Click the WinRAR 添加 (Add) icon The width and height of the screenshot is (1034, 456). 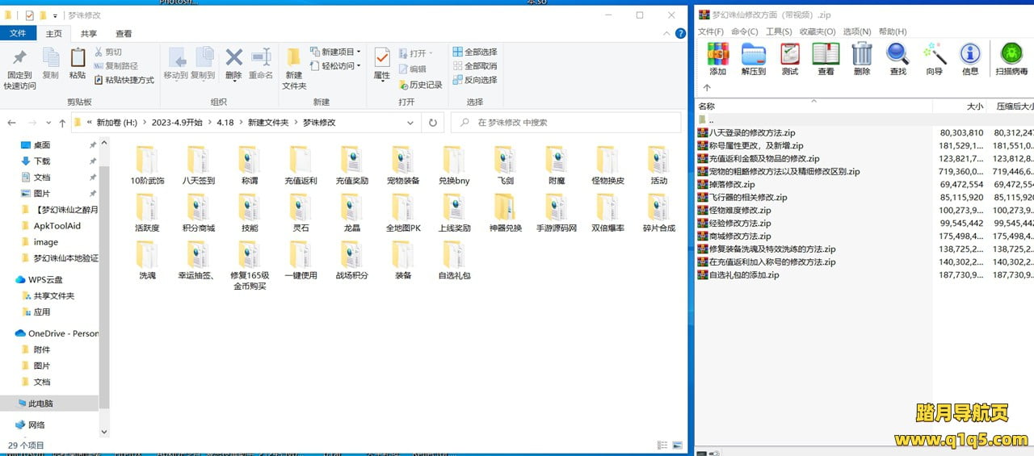[x=717, y=54]
